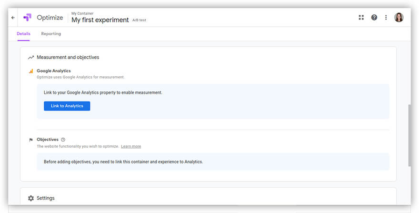Image resolution: width=419 pixels, height=213 pixels.
Task: Click the Google Analytics bar chart icon
Action: [x=31, y=71]
